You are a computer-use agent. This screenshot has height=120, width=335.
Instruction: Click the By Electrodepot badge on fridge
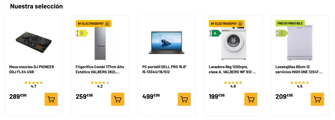(x=93, y=24)
